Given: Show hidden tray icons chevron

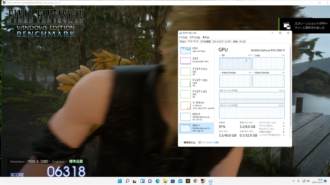Looking at the screenshot, I should [293, 181].
